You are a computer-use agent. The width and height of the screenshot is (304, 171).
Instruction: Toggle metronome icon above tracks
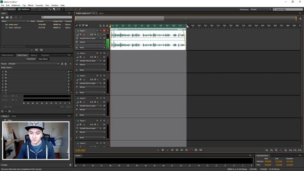(x=104, y=26)
